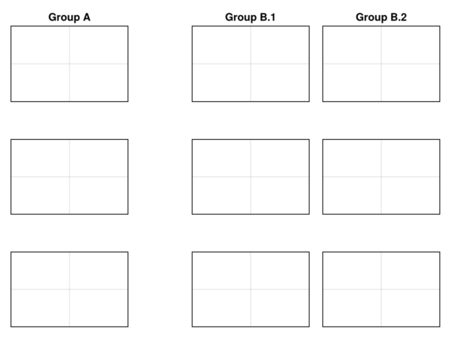Image resolution: width=450 pixels, height=337 pixels.
Task: Click gridline intersection in bottom Group B.2 panel
Action: (x=381, y=289)
